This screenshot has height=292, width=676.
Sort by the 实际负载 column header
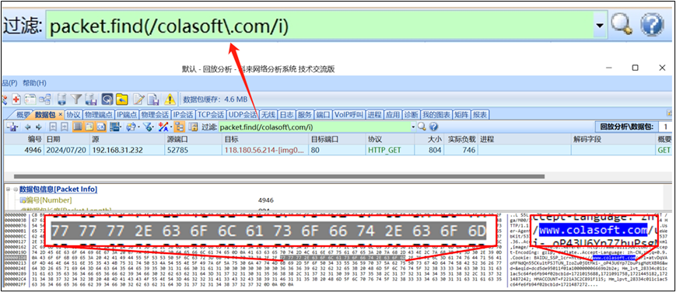tap(461, 139)
